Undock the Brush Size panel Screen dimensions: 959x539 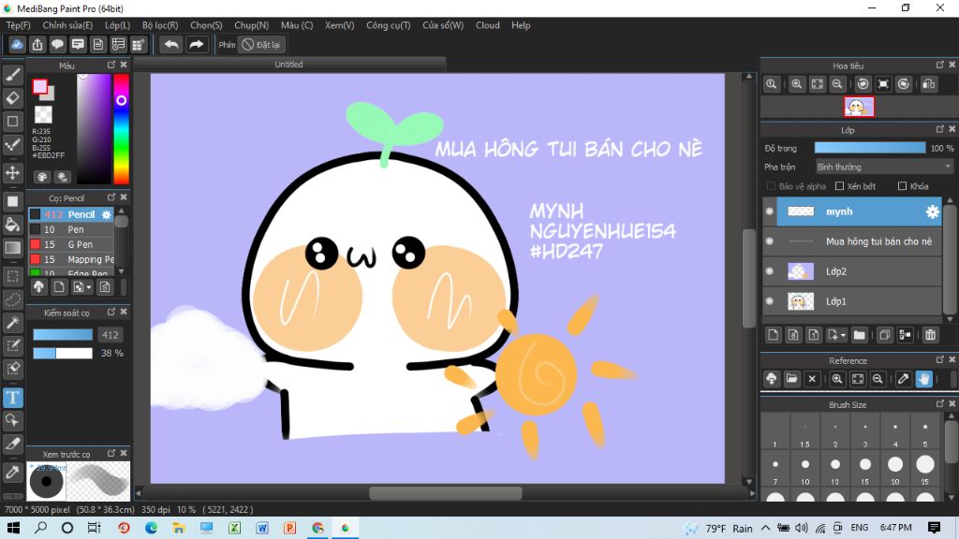coord(940,404)
